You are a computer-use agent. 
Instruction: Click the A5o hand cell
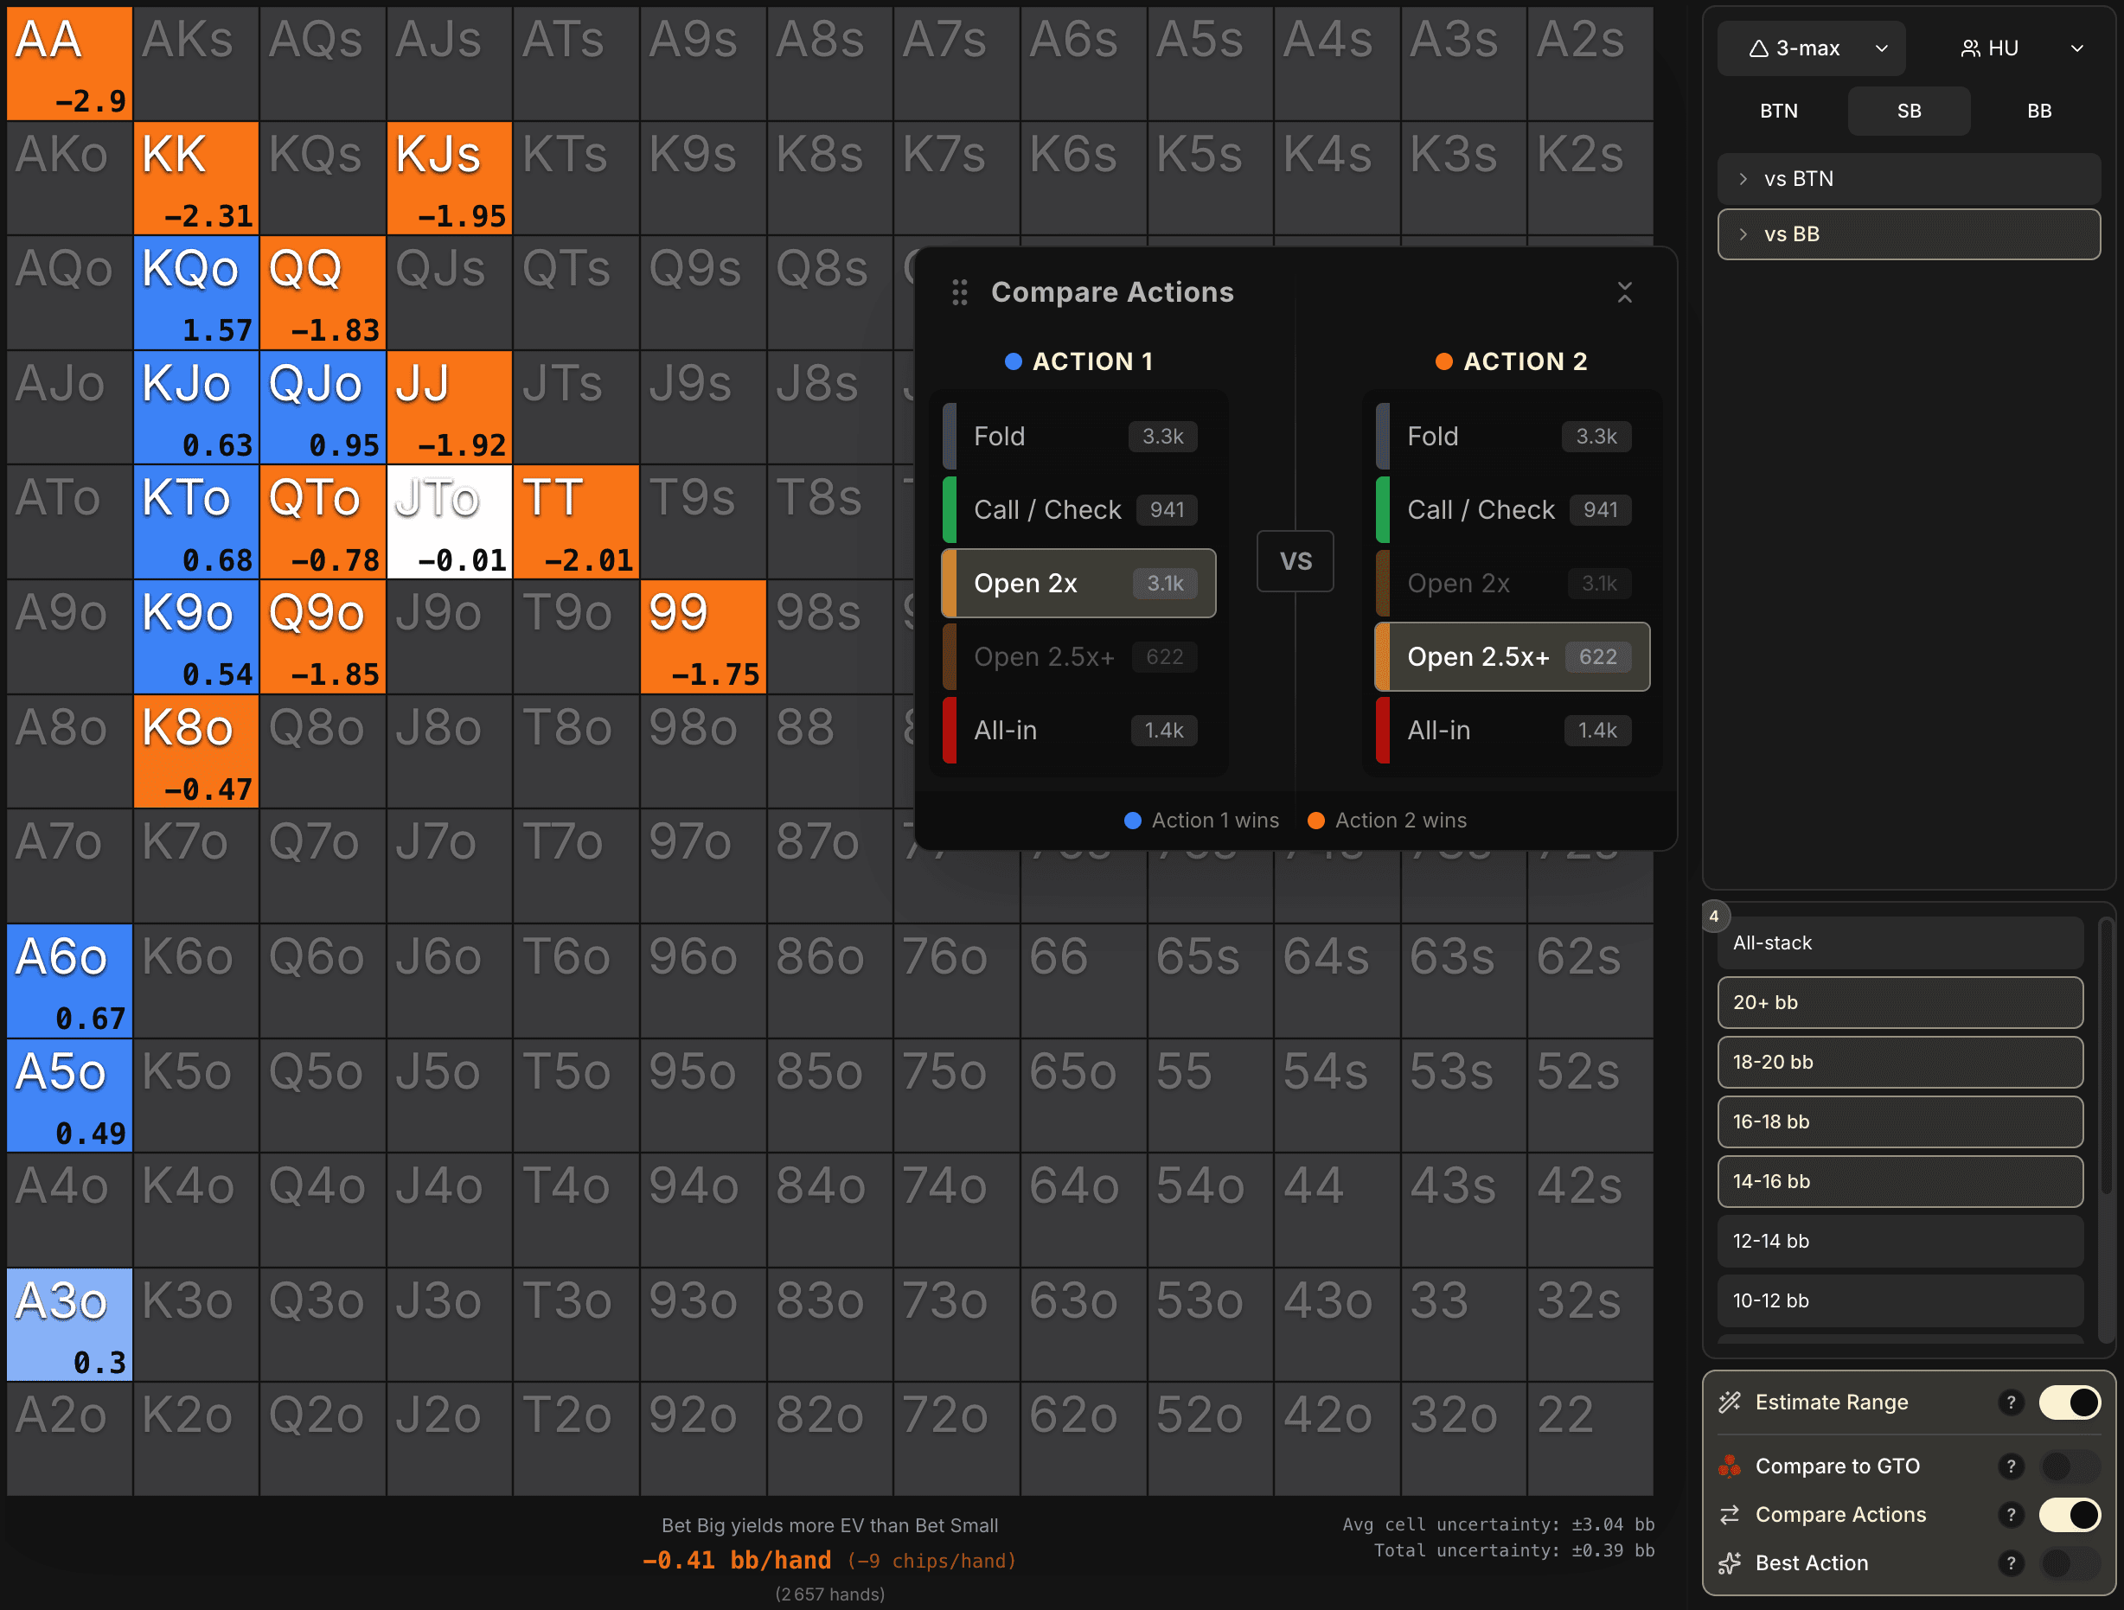tap(69, 1096)
